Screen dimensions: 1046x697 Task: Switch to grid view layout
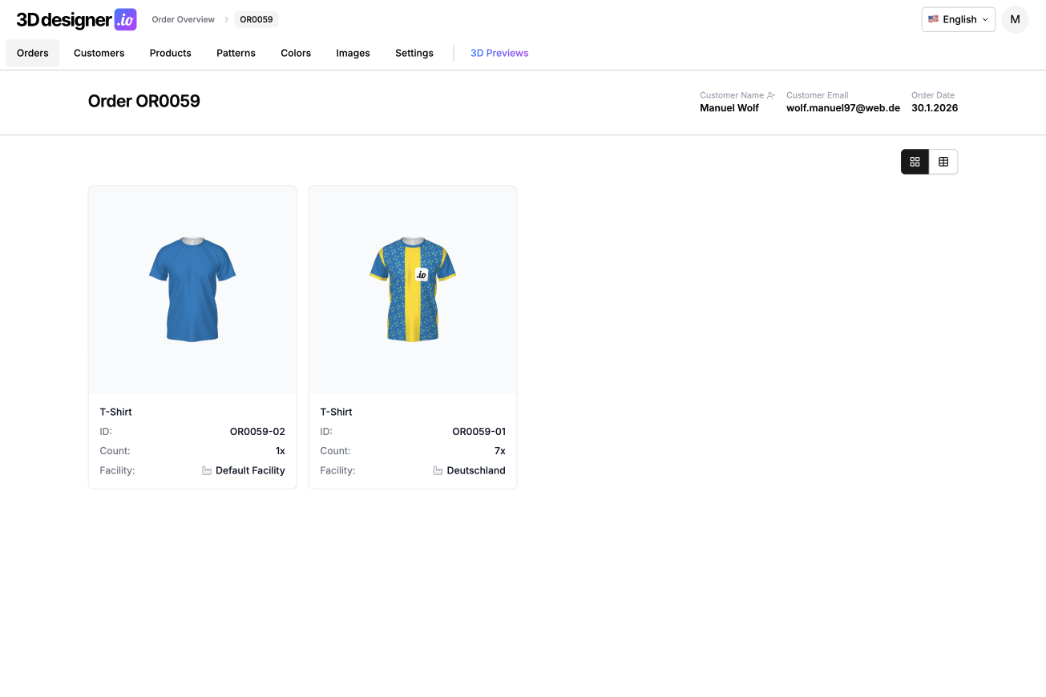[x=915, y=162]
